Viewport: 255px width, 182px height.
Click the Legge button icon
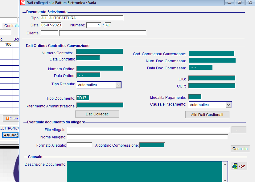[x=235, y=166]
